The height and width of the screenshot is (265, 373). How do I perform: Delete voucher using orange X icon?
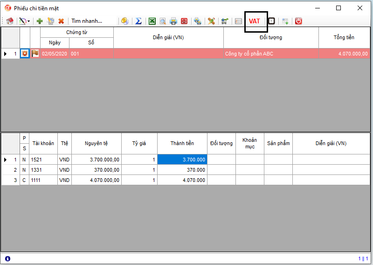(x=61, y=21)
